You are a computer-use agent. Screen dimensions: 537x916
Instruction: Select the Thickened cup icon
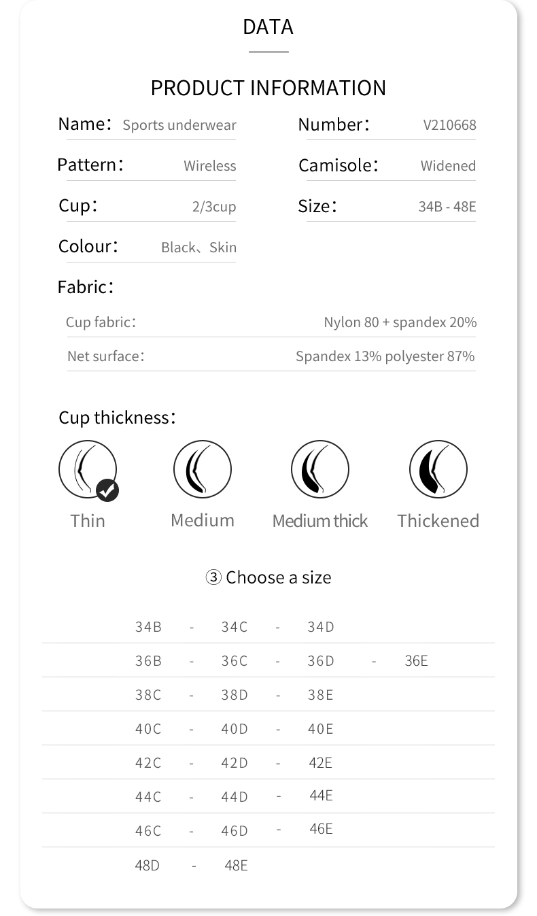pos(438,469)
